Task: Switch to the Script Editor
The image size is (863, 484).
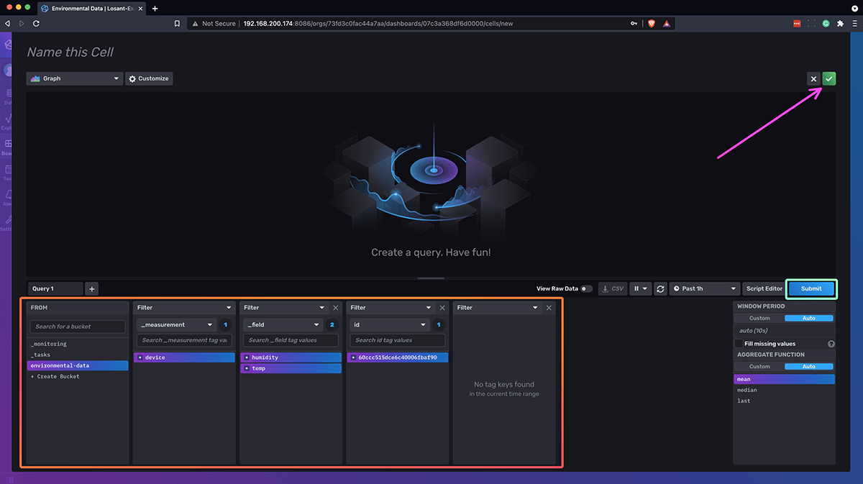Action: (x=764, y=288)
